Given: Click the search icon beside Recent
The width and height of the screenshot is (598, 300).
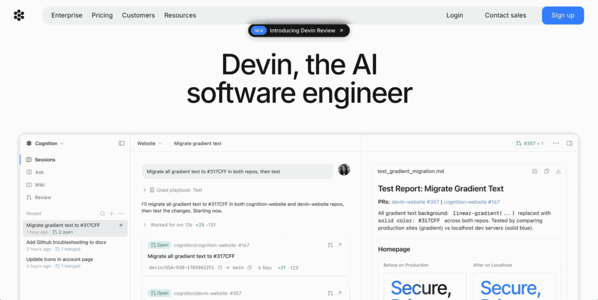Looking at the screenshot, I should click(x=103, y=213).
